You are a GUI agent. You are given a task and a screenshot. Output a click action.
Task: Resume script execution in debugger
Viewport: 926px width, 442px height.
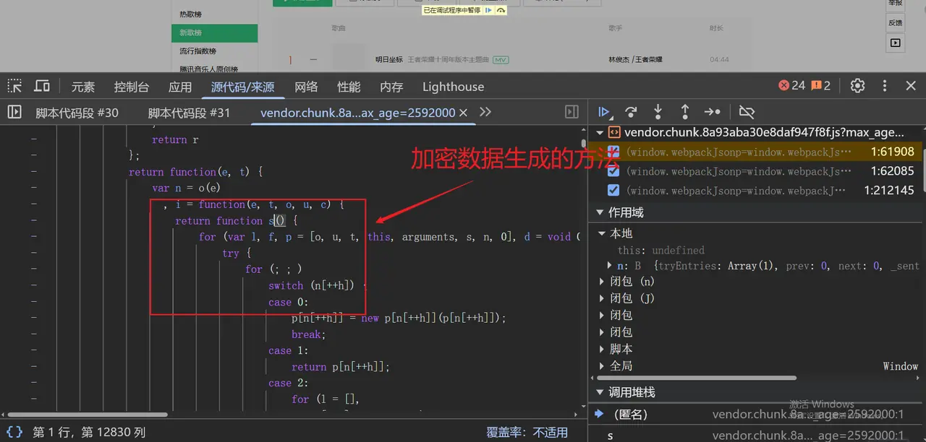(x=604, y=112)
